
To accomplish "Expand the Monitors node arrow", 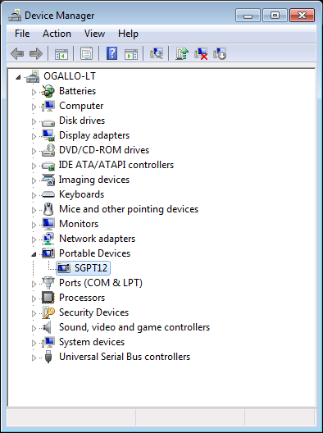I will [34, 225].
